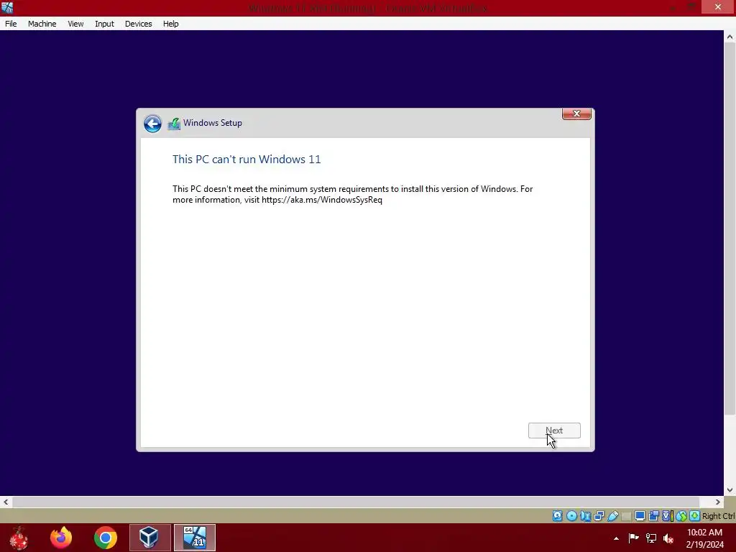Click the horizontal scrollbar left arrow
Screen dimensions: 736x552
[6, 502]
